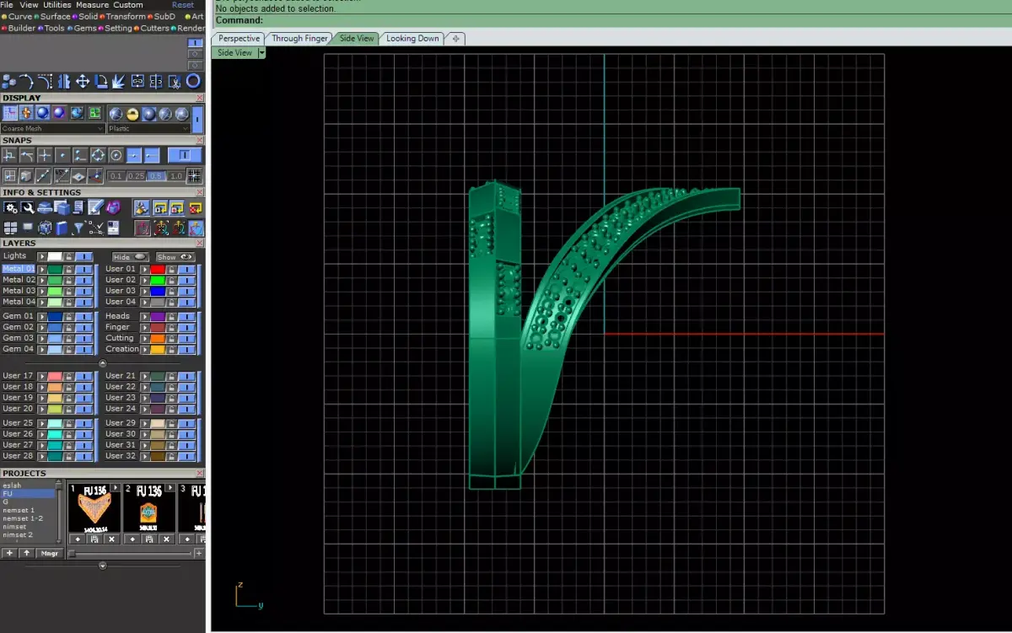1012x633 pixels.
Task: Click the pencil notes icon
Action: [x=95, y=207]
